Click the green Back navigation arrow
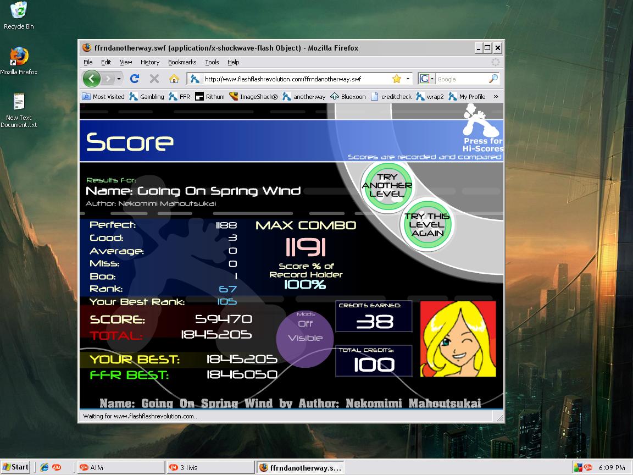The width and height of the screenshot is (633, 475). [x=92, y=79]
